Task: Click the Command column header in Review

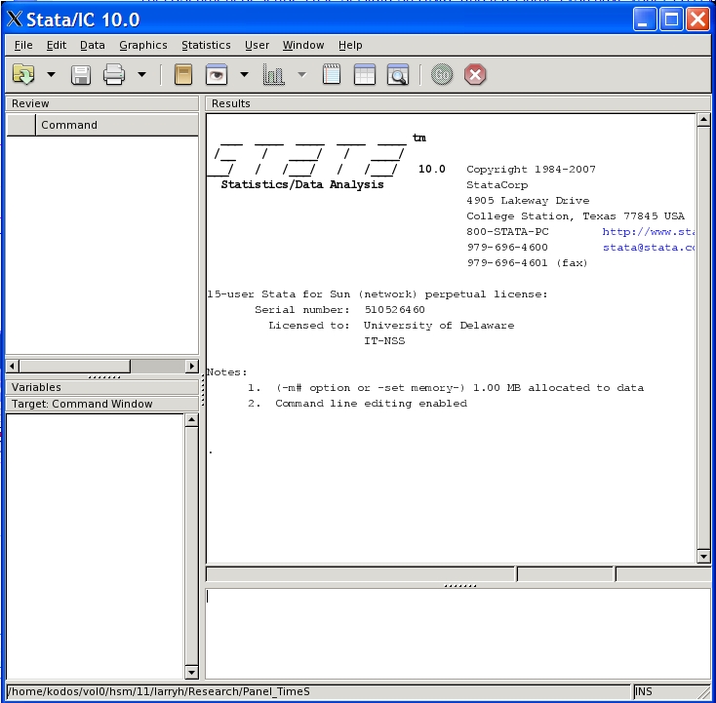Action: tap(69, 125)
